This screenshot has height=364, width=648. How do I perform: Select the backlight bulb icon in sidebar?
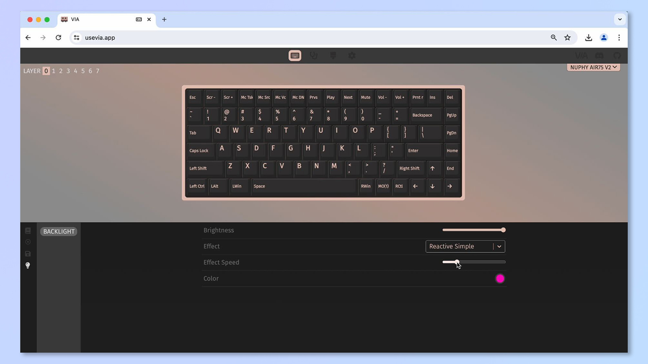pos(28,265)
